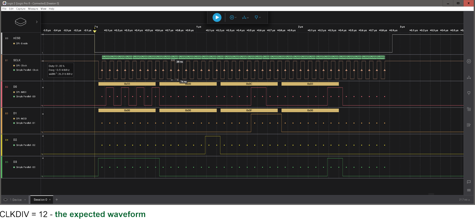This screenshot has height=219, width=475.
Task: Start capture with the blue play button
Action: (217, 18)
